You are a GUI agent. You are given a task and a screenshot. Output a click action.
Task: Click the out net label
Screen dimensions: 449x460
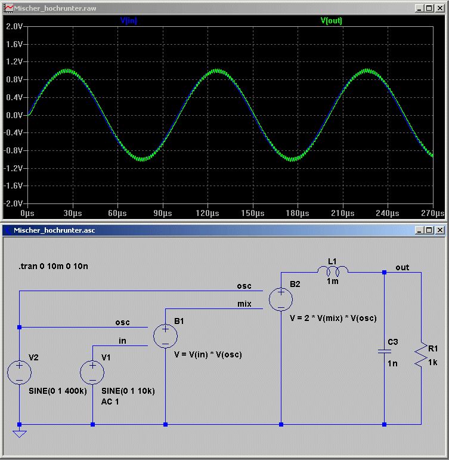point(402,267)
